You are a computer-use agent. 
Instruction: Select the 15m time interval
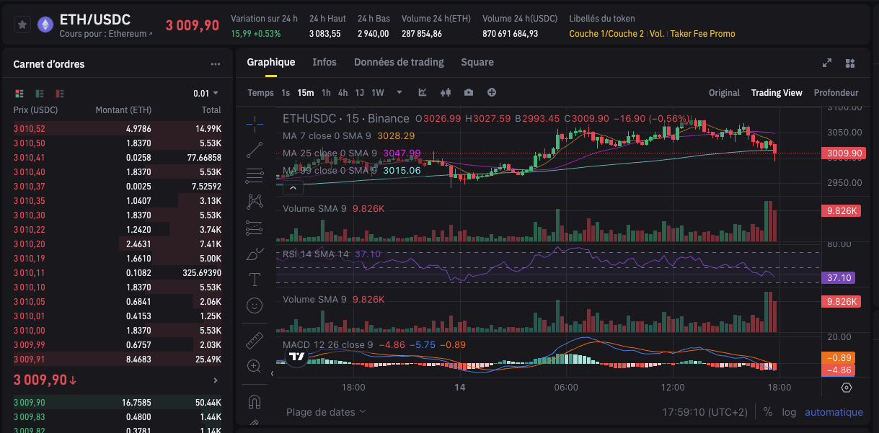coord(306,93)
